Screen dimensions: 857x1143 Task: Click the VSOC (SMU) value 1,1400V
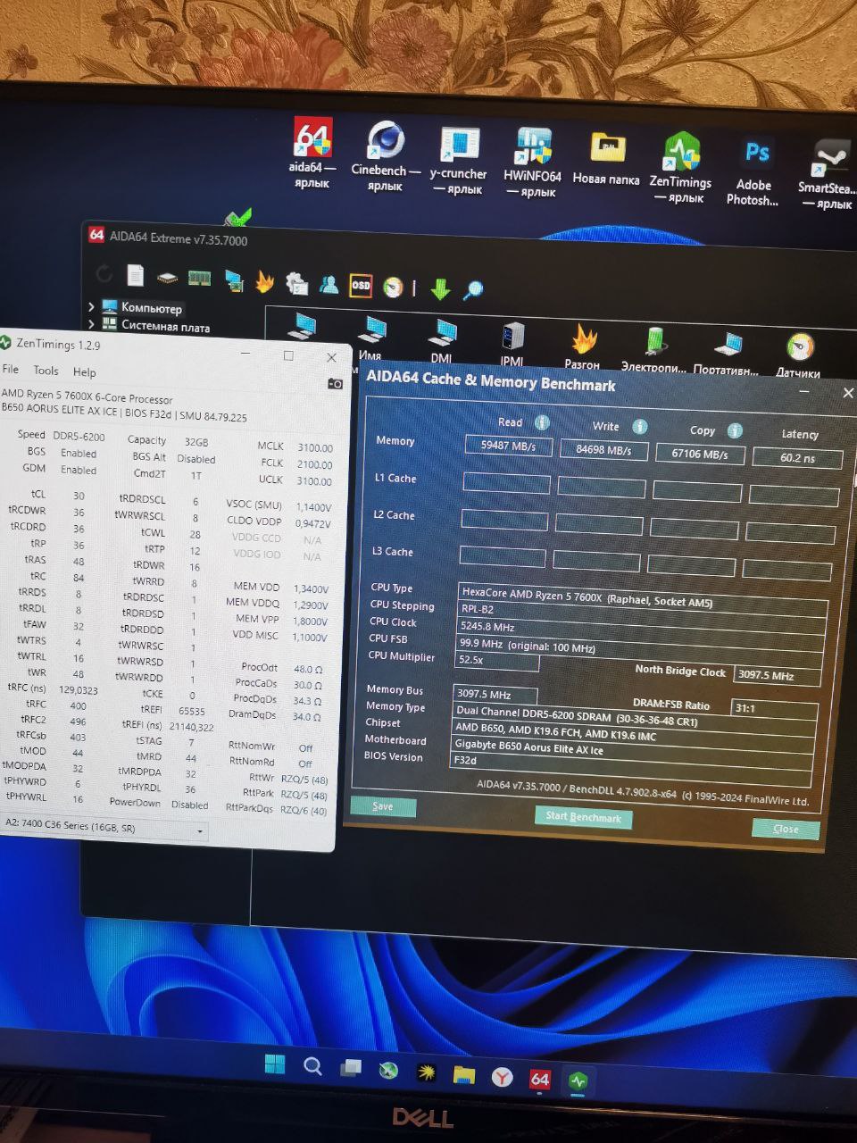313,507
